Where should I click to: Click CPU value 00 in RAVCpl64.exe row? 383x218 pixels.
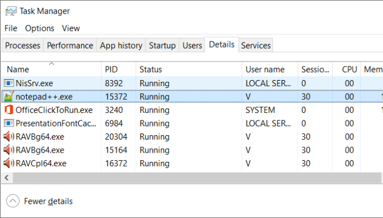click(349, 163)
